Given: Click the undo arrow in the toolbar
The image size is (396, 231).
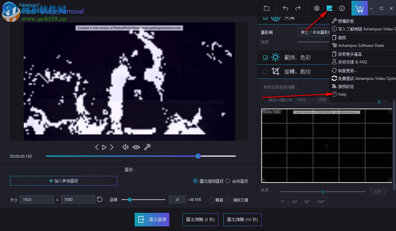Looking at the screenshot, I should click(284, 8).
